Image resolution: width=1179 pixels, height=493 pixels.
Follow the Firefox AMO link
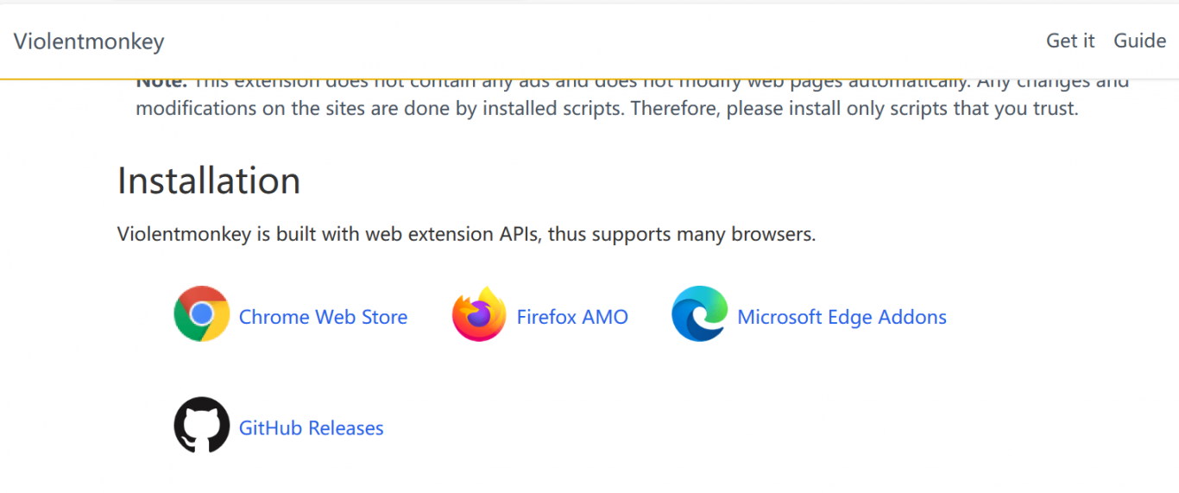[x=572, y=317]
